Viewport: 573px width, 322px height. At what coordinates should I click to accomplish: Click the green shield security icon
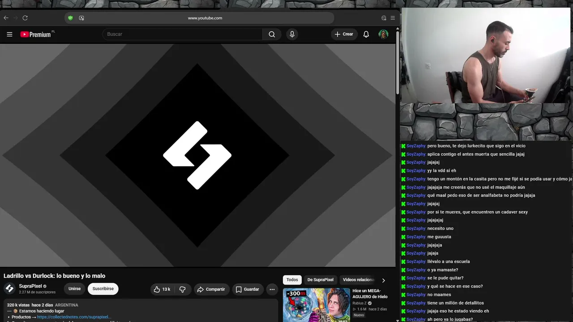(x=70, y=18)
